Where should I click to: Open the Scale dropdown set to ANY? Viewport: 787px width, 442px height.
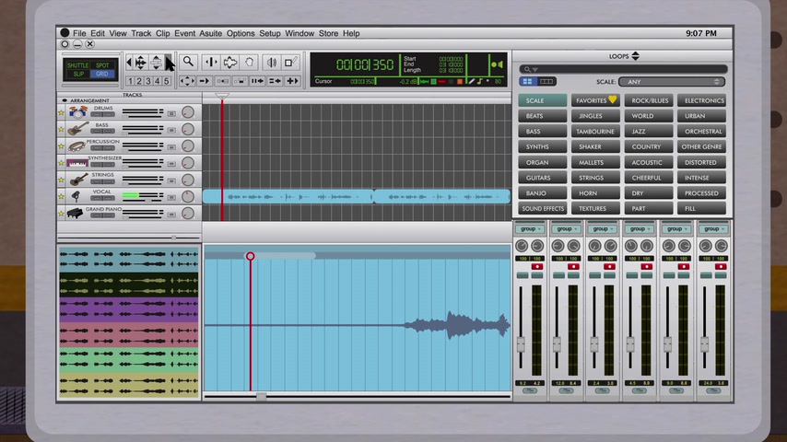pos(671,82)
